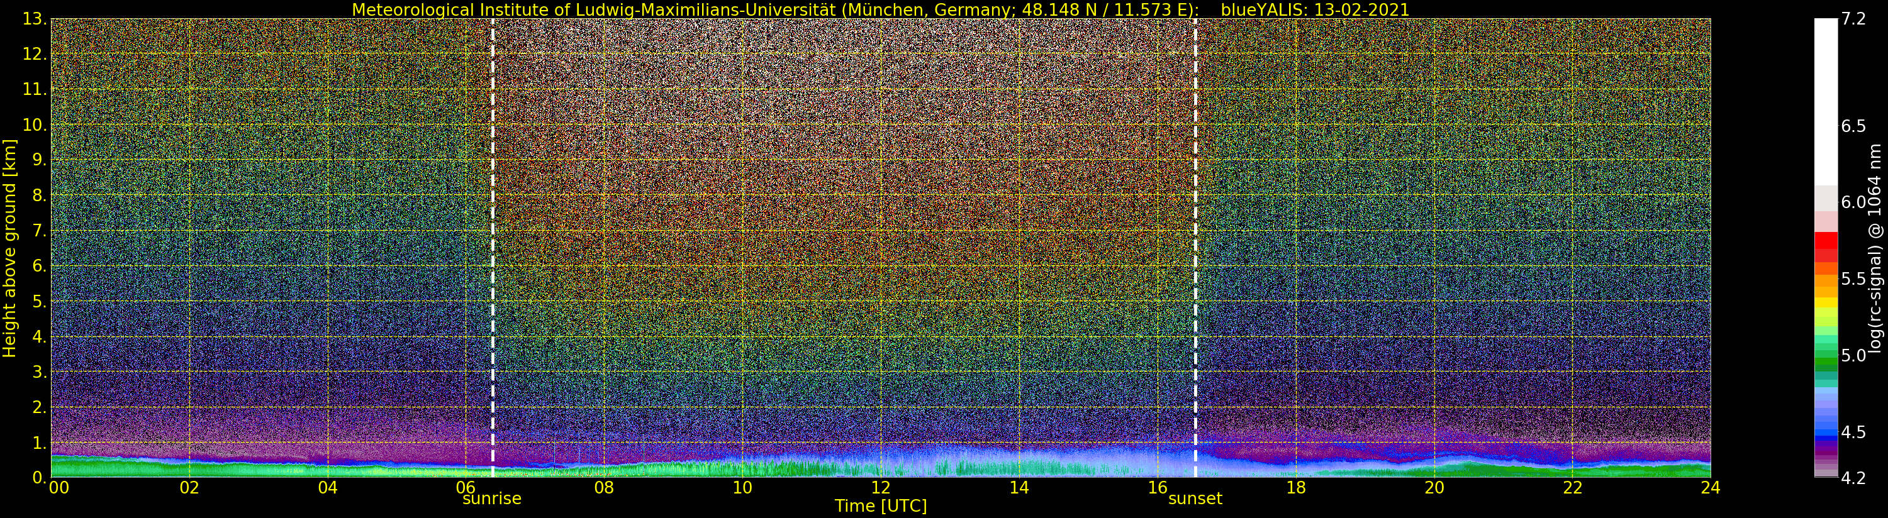Screen dimensions: 1888x518
Task: Click the "14" time axis tick label
Action: coord(1019,488)
